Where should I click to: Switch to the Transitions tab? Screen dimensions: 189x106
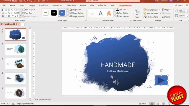pyautogui.click(x=43, y=5)
